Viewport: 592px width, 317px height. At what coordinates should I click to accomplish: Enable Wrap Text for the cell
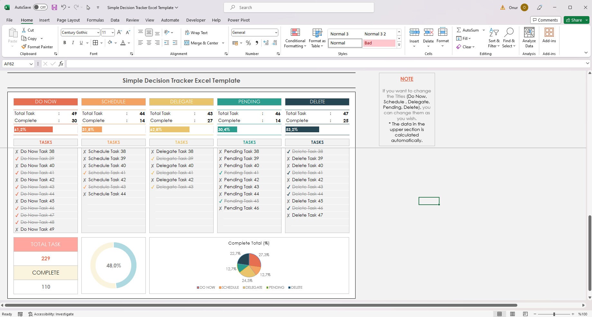[197, 33]
